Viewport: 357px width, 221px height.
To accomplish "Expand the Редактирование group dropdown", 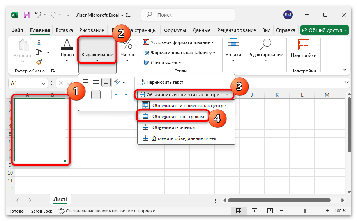I will coord(265,51).
